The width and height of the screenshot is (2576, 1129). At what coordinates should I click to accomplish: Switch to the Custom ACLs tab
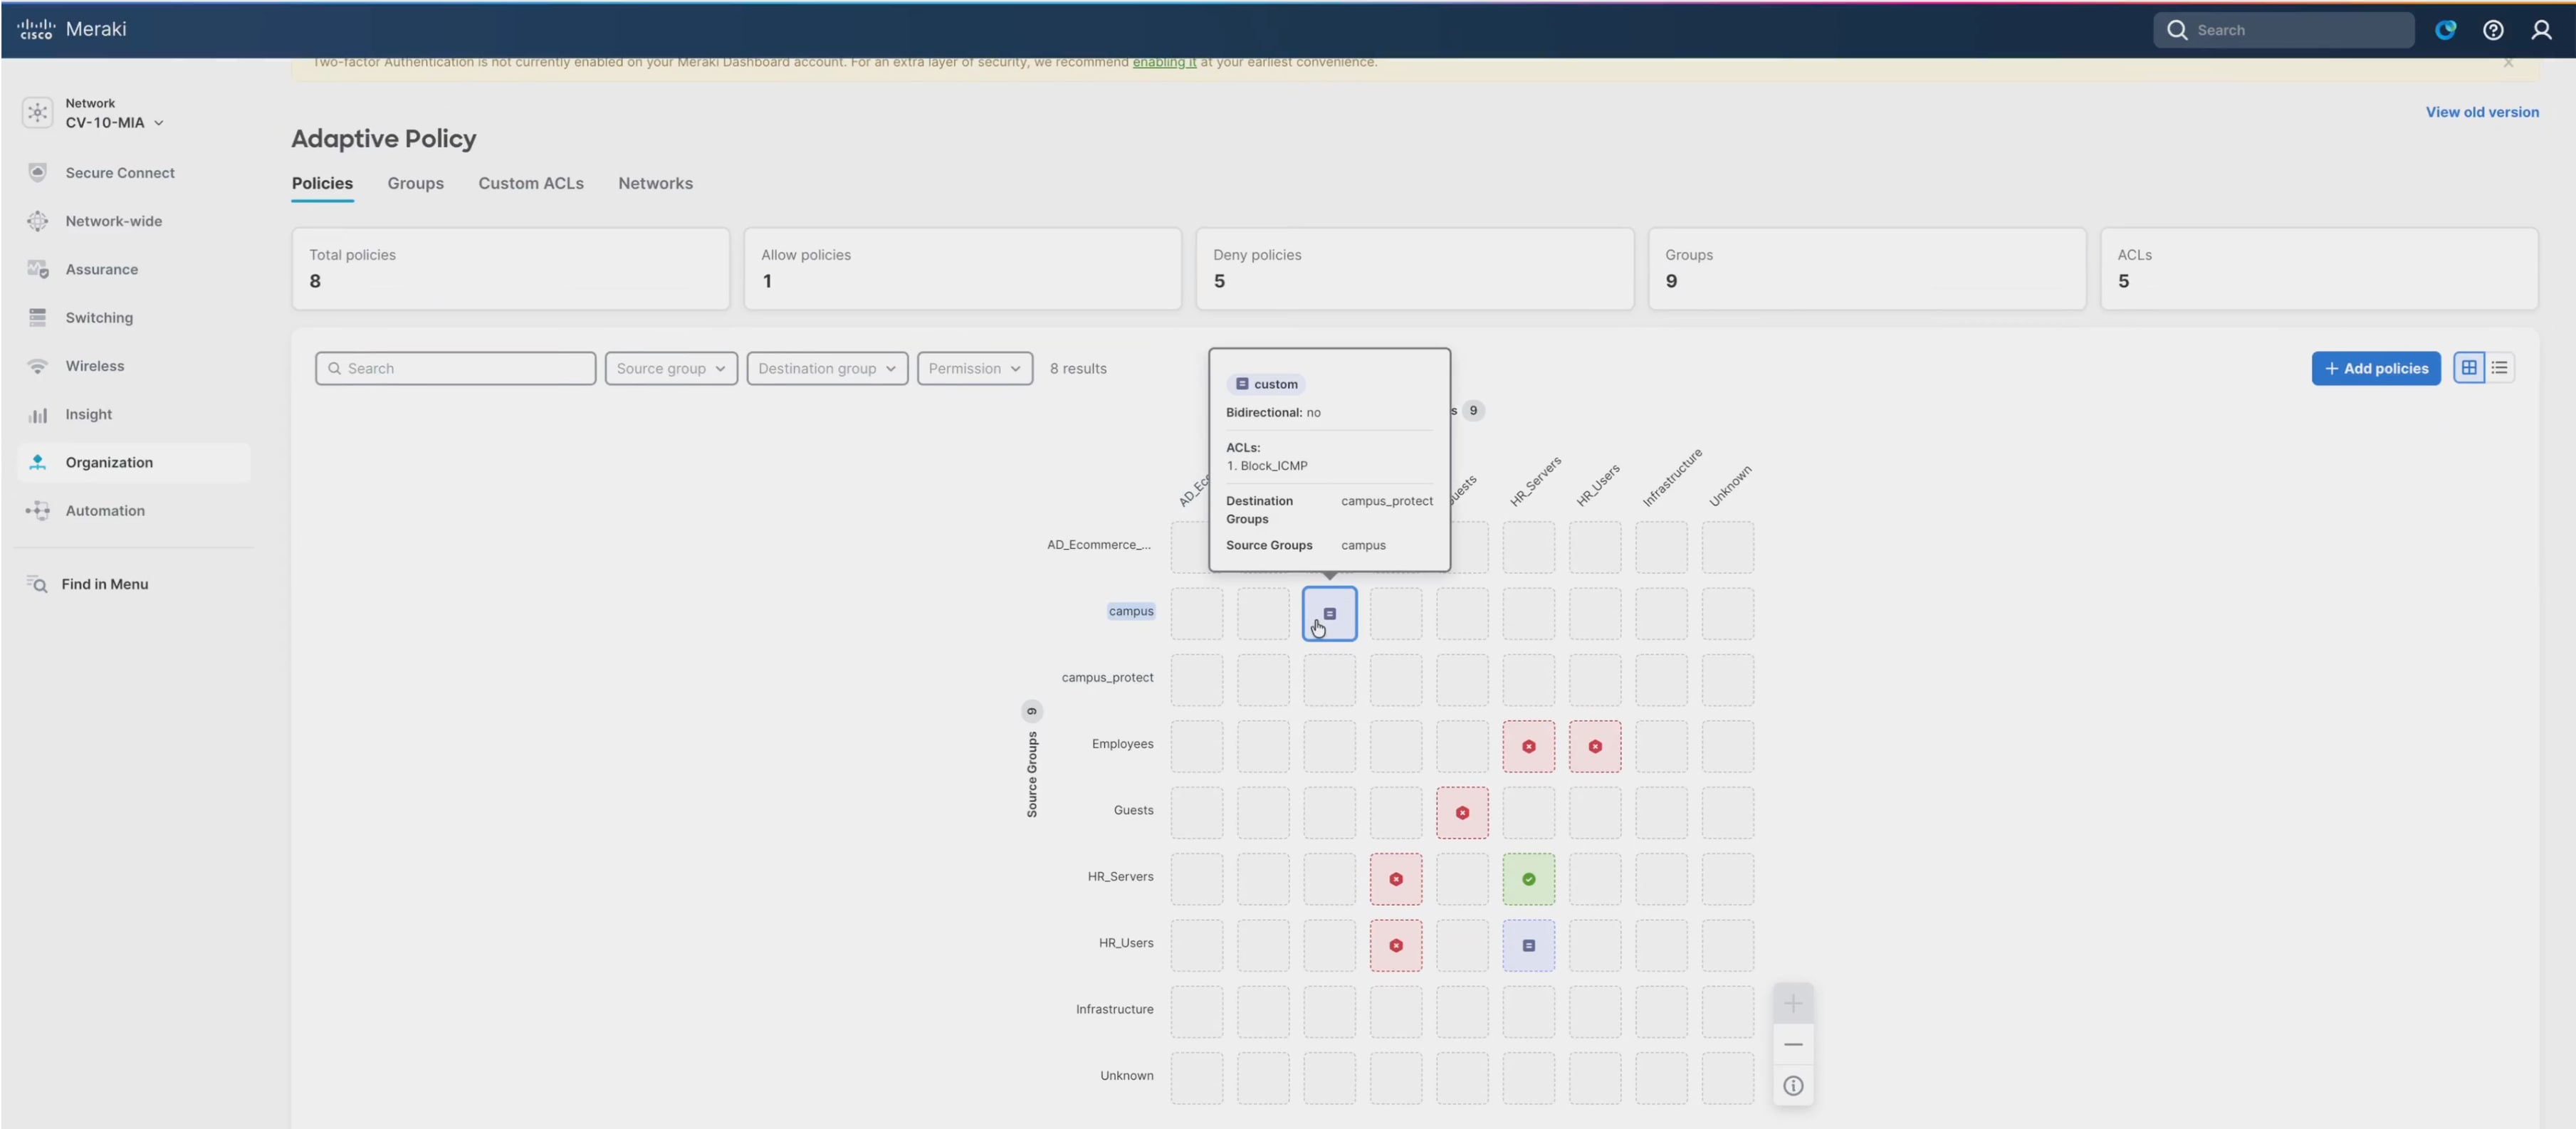pos(531,183)
